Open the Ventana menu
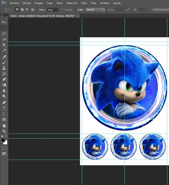 tap(105, 3)
